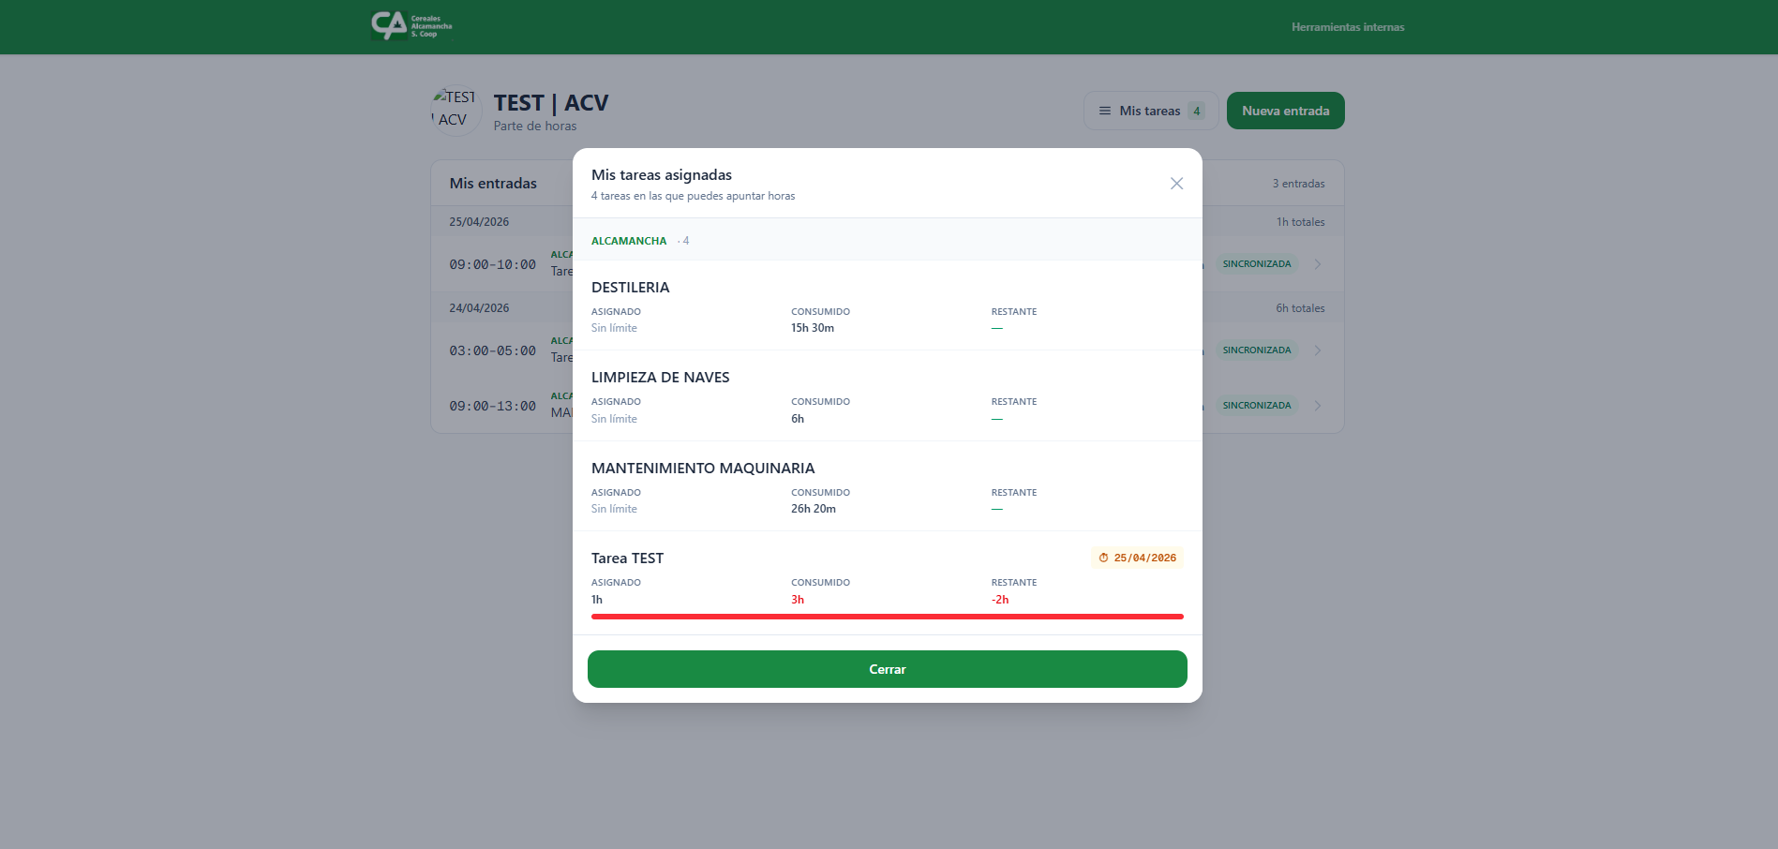Screen dimensions: 1778x849
Task: Click the TEST ACV avatar image
Action: (456, 111)
